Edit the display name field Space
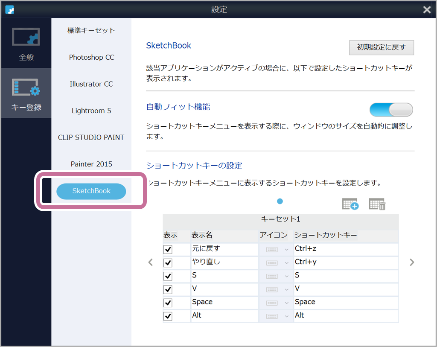The image size is (437, 347). pyautogui.click(x=224, y=303)
